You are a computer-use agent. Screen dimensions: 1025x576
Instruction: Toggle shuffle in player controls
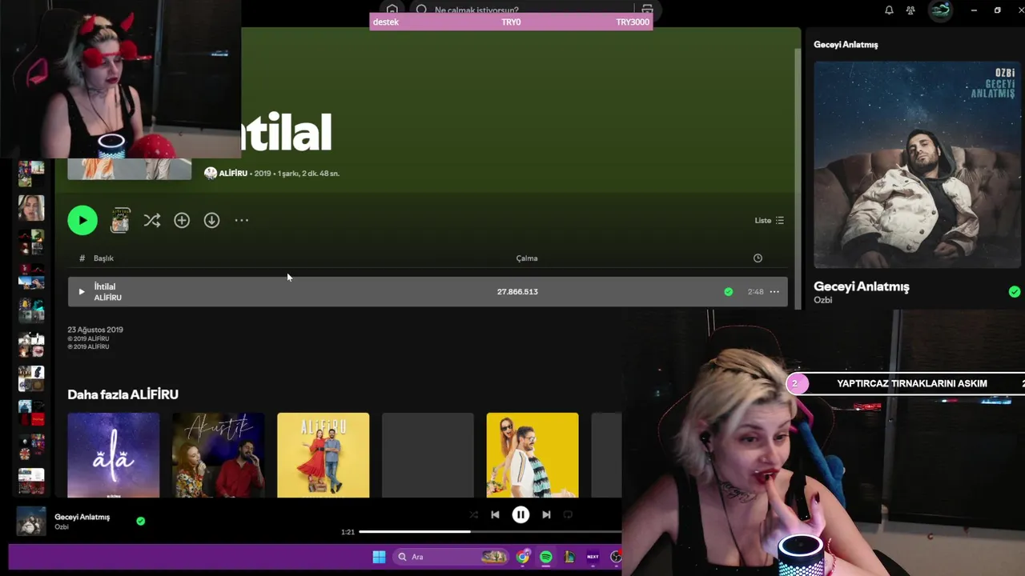[473, 514]
